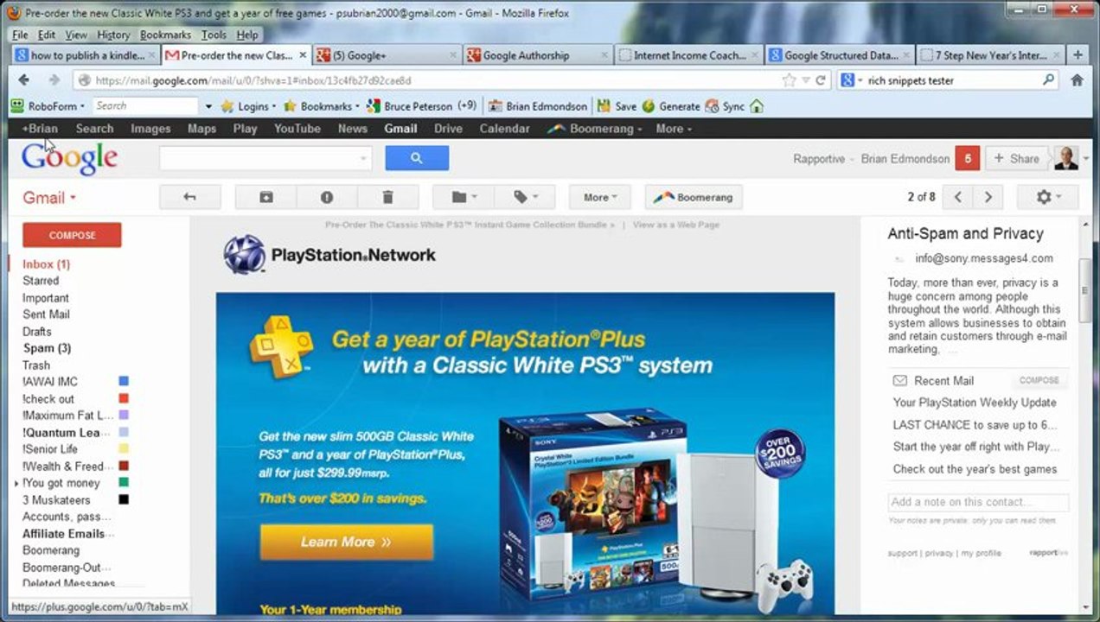Image resolution: width=1100 pixels, height=622 pixels.
Task: Open the Bookmarks menu
Action: [165, 35]
